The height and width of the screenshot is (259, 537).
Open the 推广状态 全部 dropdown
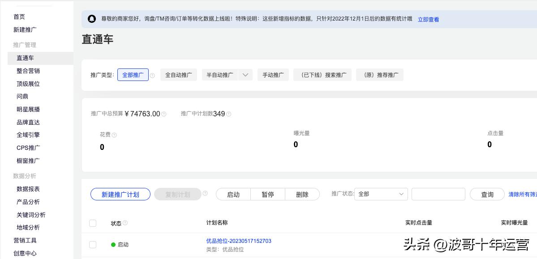click(381, 194)
